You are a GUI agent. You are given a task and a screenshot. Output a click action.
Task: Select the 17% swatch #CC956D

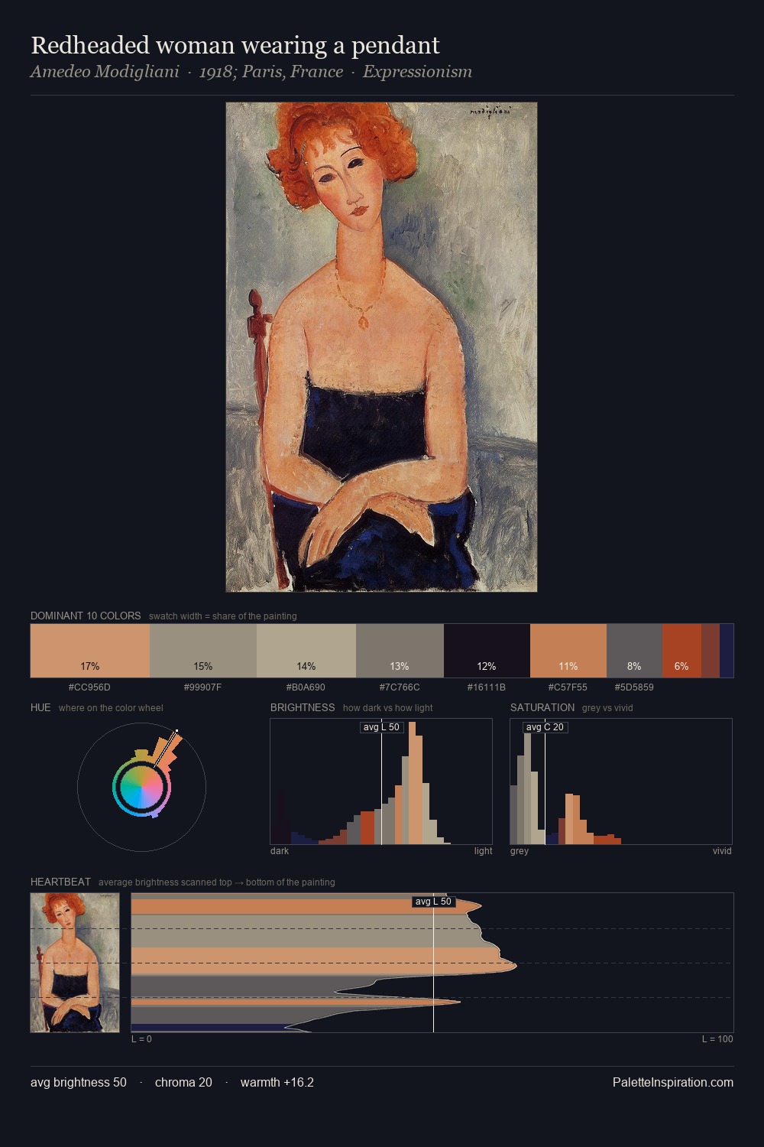90,651
